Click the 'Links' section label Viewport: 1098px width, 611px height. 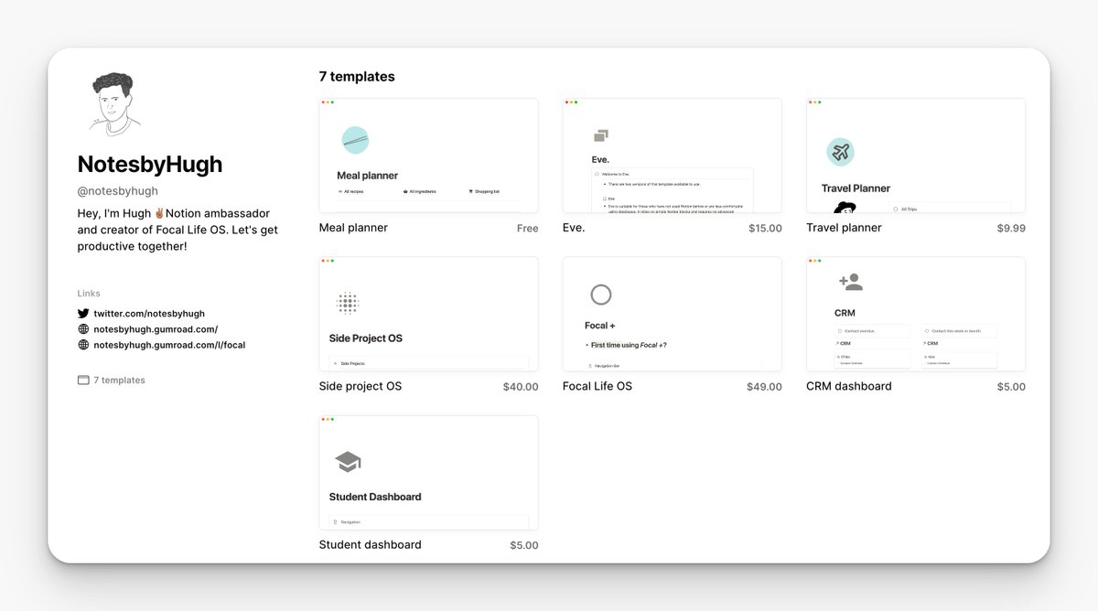coord(89,294)
